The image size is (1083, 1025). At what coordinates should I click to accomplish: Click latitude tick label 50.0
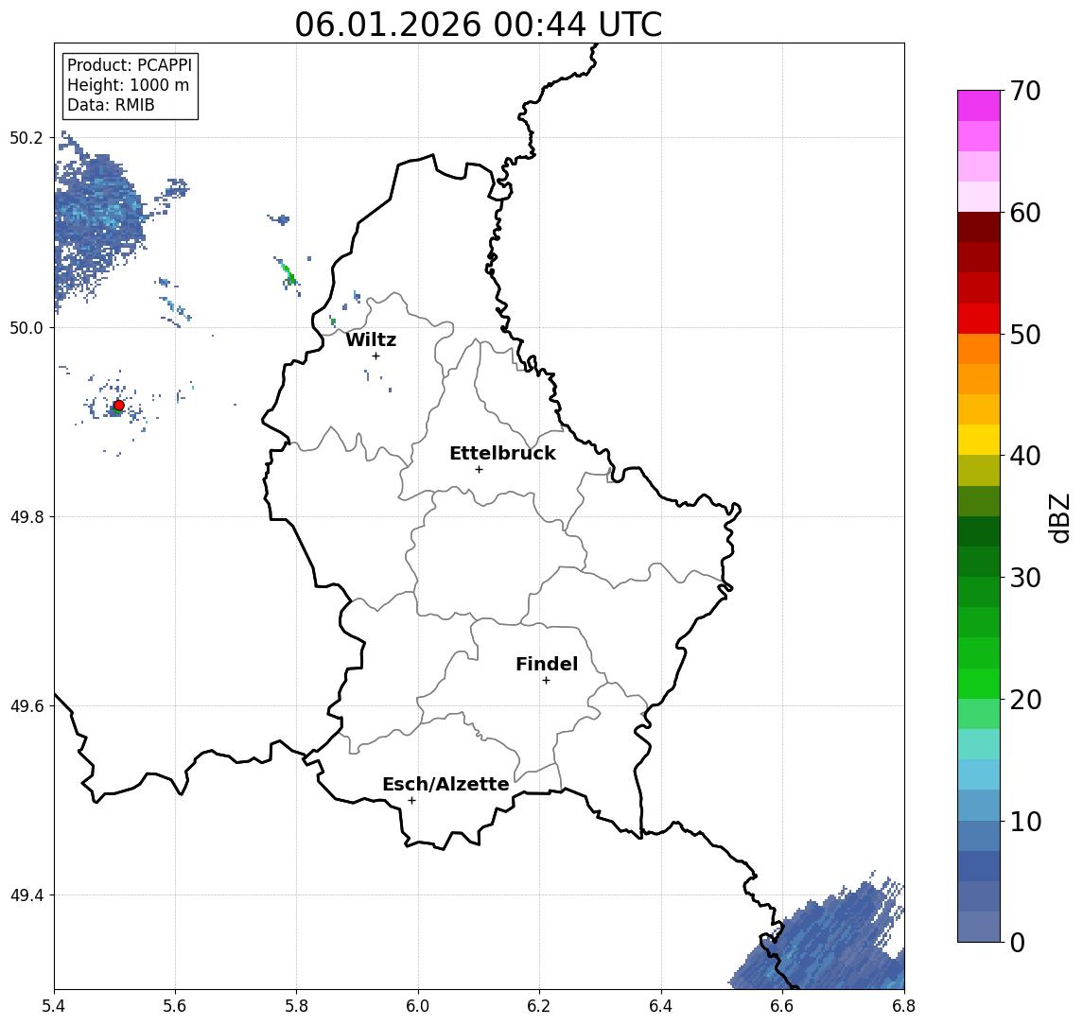pyautogui.click(x=26, y=327)
